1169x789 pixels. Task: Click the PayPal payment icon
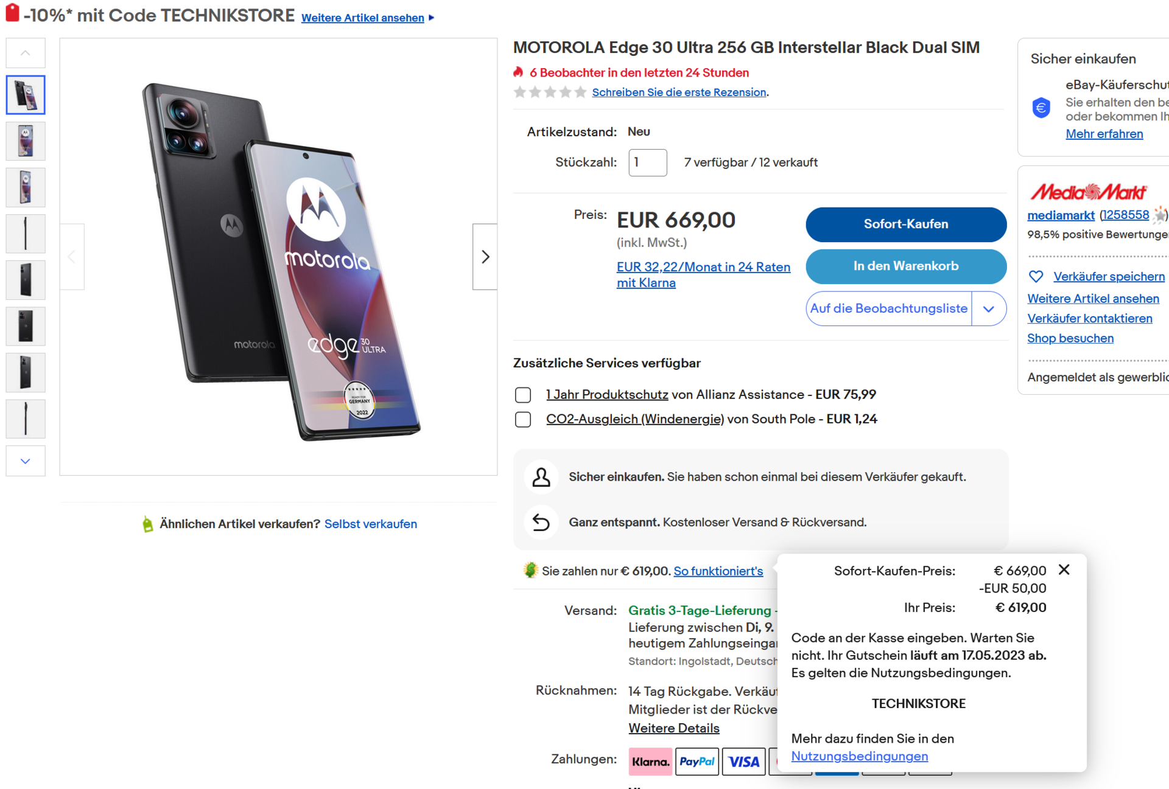click(x=697, y=761)
